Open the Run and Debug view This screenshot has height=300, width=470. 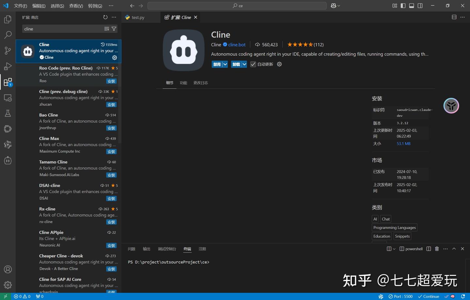[8, 66]
